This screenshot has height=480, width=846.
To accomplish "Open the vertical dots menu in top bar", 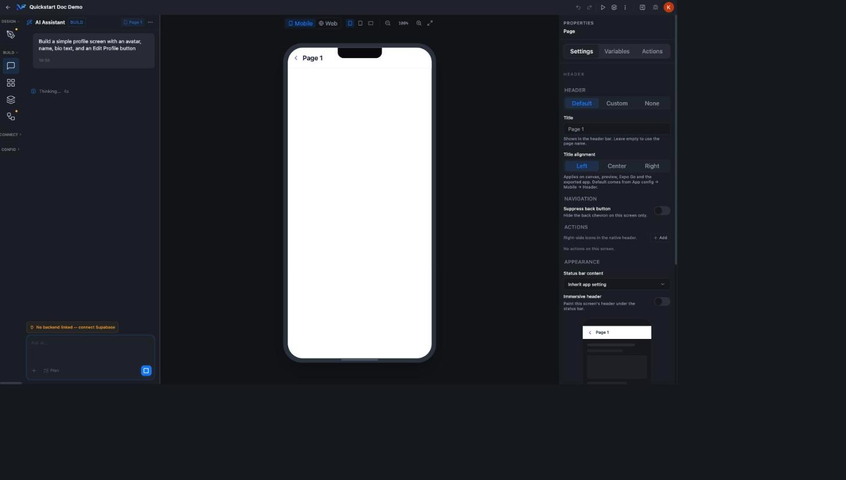I will click(x=625, y=8).
